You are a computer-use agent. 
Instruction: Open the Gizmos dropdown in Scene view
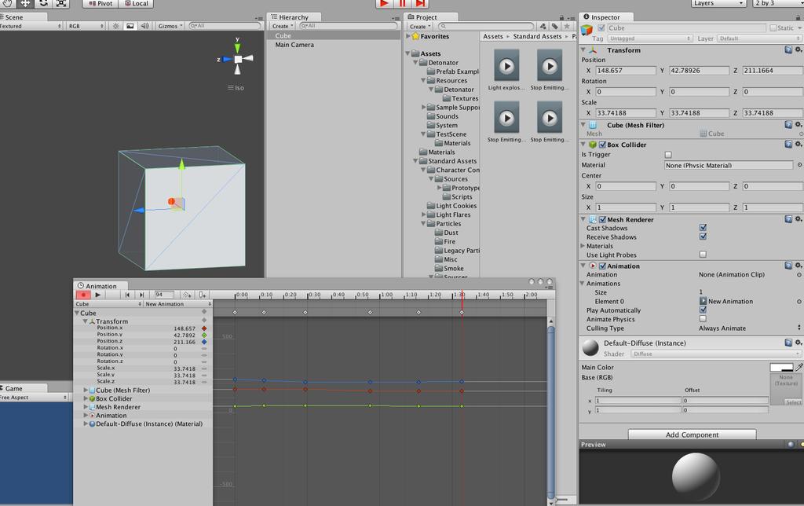[170, 26]
